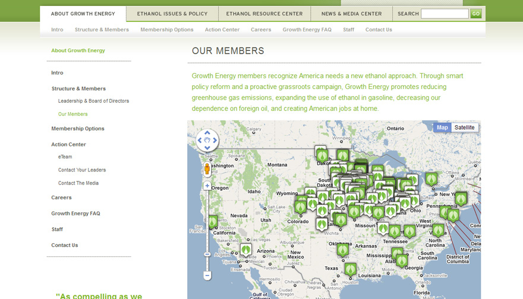Pan the map up with the arrow control
Viewport: 523px width, 299px height.
[x=207, y=133]
